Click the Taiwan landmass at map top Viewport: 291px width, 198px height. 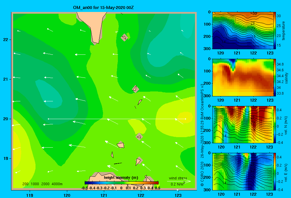(x=93, y=26)
